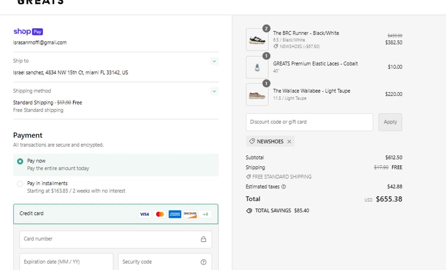Focus the Card number field
The height and width of the screenshot is (270, 446).
(116, 239)
